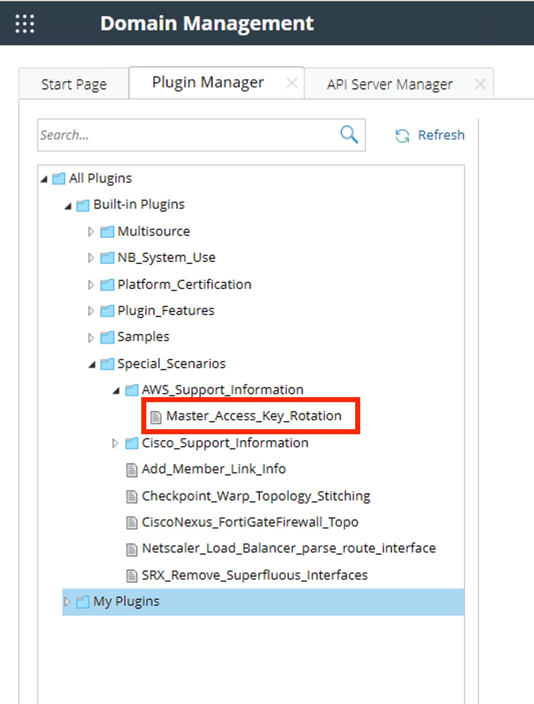Image resolution: width=534 pixels, height=704 pixels.
Task: Click the My Plugins folder icon
Action: click(82, 601)
